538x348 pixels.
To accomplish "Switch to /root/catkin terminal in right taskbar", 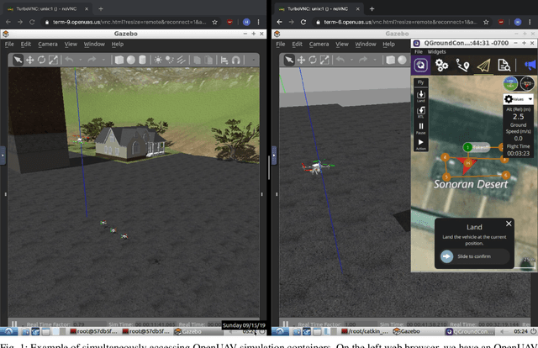I will [x=365, y=331].
